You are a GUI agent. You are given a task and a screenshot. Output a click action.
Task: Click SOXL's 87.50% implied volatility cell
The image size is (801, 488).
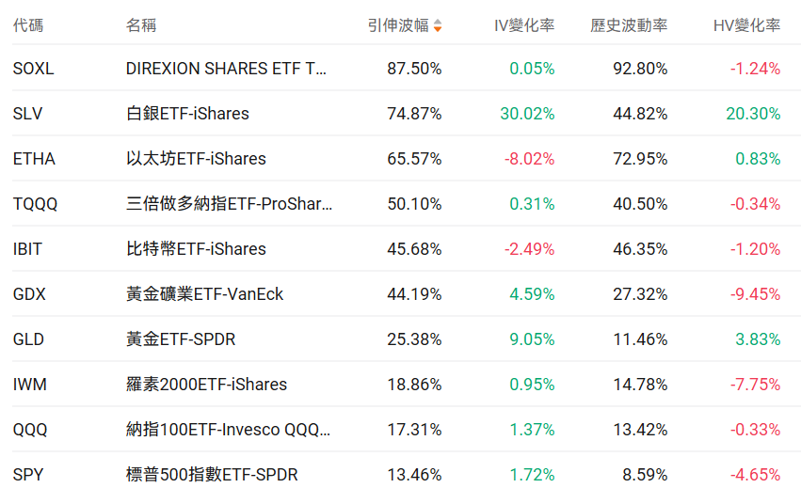(x=414, y=69)
